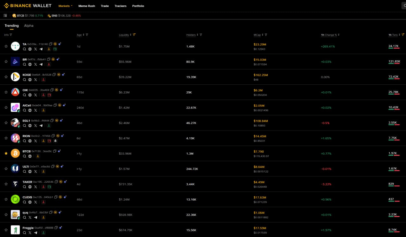Click the red holder icon in BR row

coord(49,64)
